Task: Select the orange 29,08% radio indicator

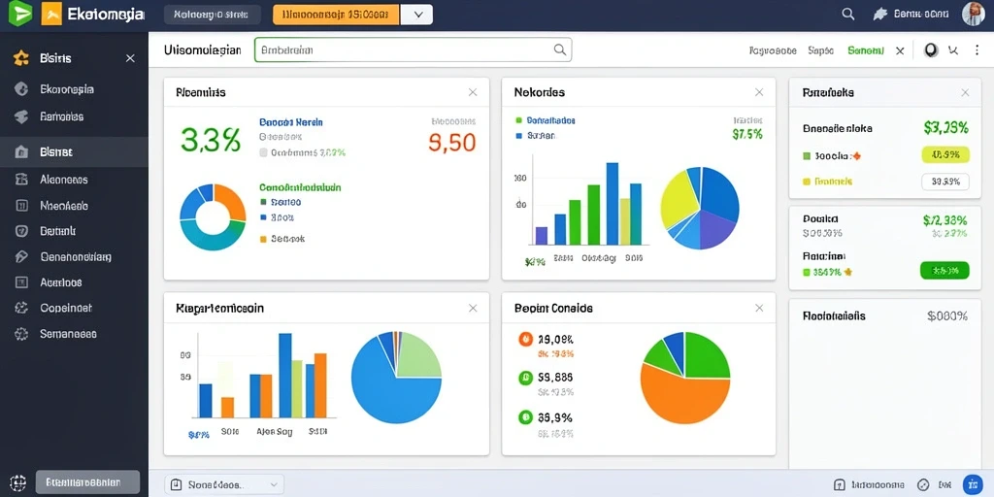Action: click(x=525, y=339)
